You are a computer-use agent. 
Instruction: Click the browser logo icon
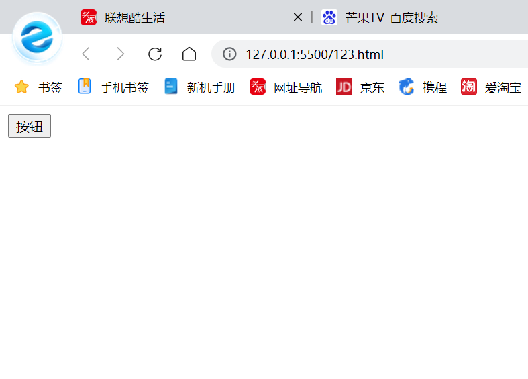pos(37,38)
